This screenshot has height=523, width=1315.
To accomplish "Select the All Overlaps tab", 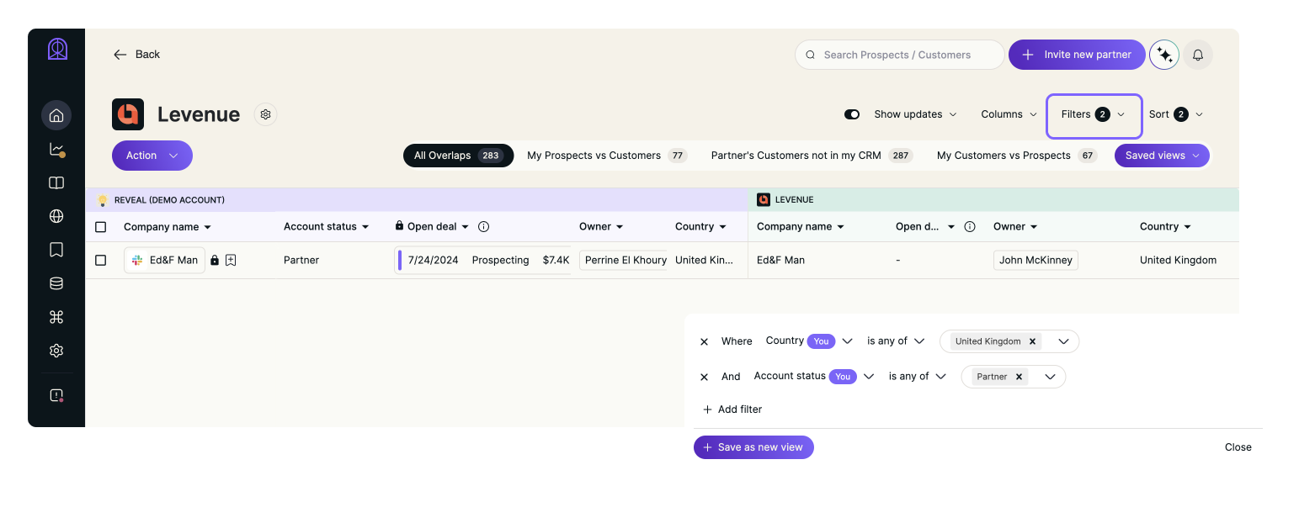I will (x=458, y=156).
